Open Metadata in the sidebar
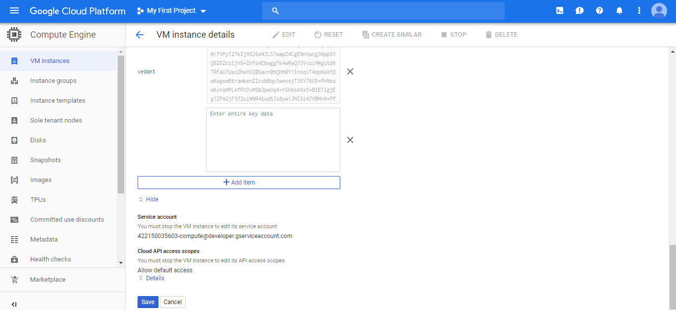676x310 pixels. (x=59, y=240)
